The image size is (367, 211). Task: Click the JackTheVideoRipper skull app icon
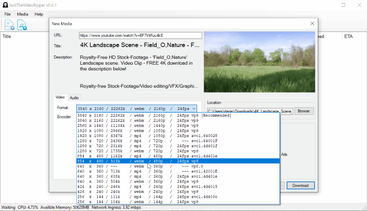[5, 5]
